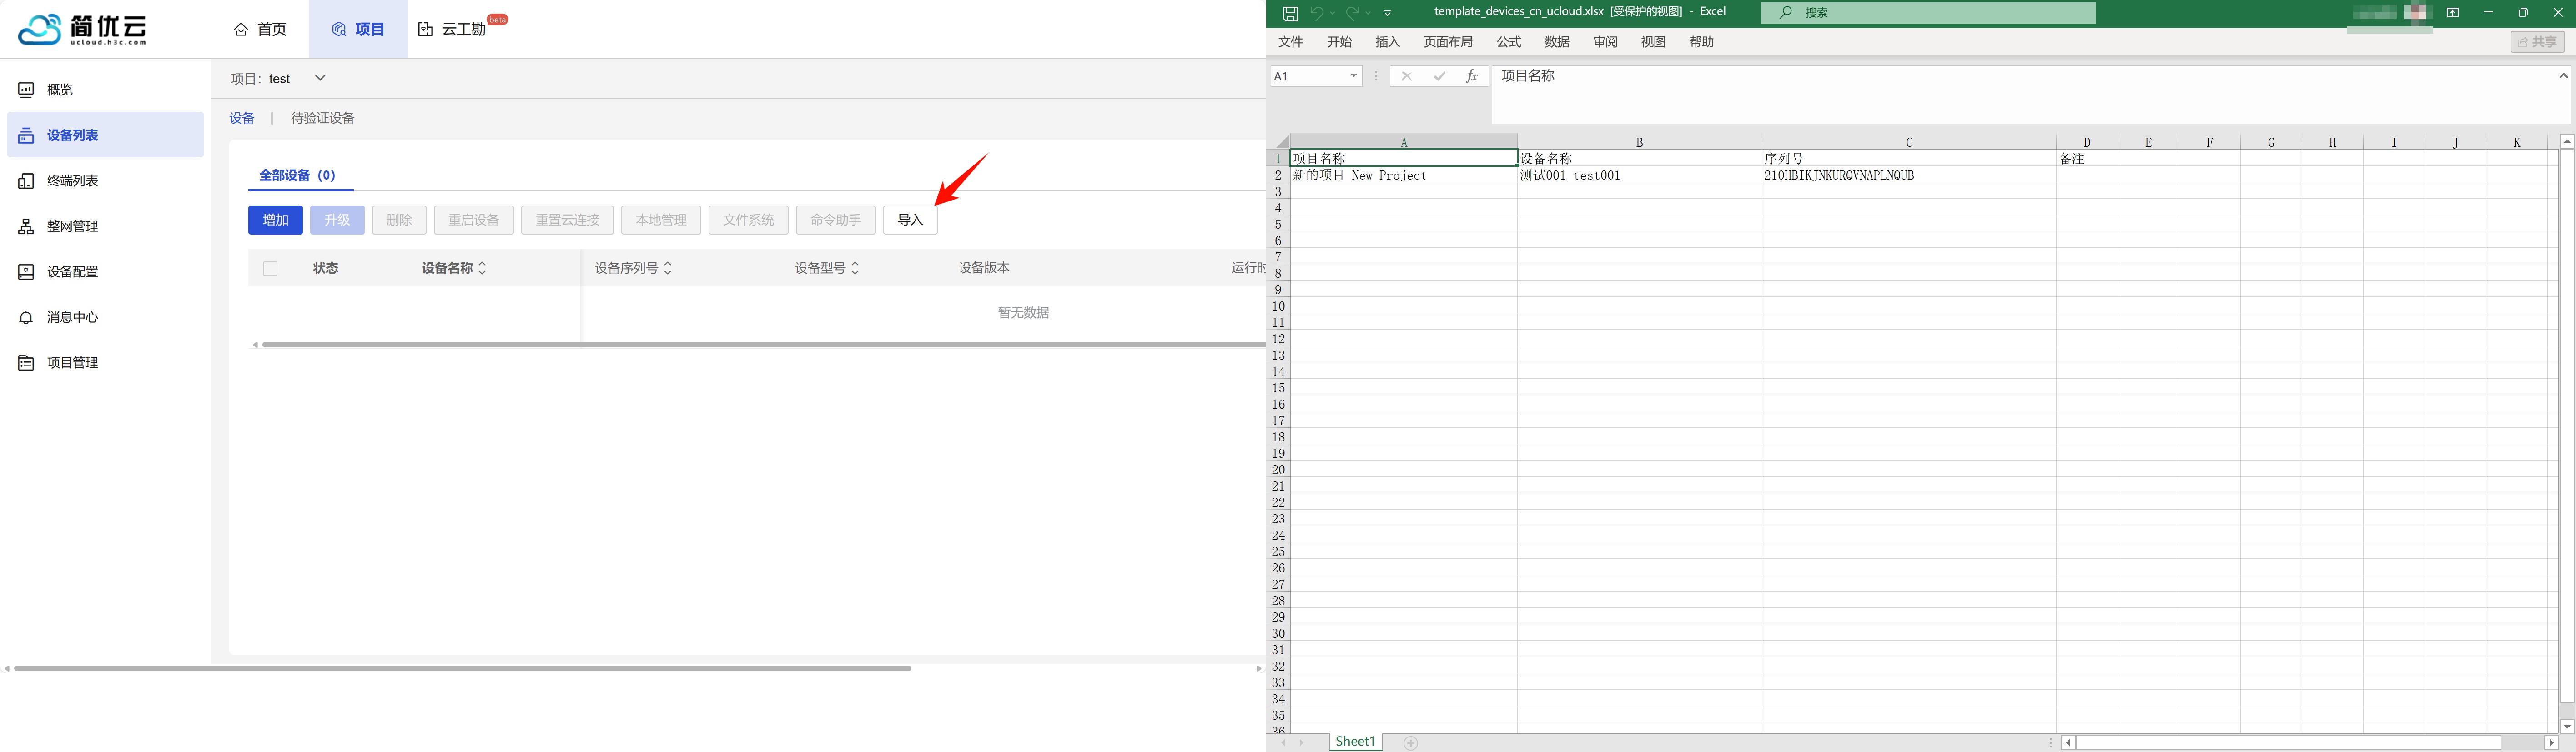This screenshot has width=2576, height=752.
Task: Click the 设备配置 sidebar icon
Action: point(26,272)
